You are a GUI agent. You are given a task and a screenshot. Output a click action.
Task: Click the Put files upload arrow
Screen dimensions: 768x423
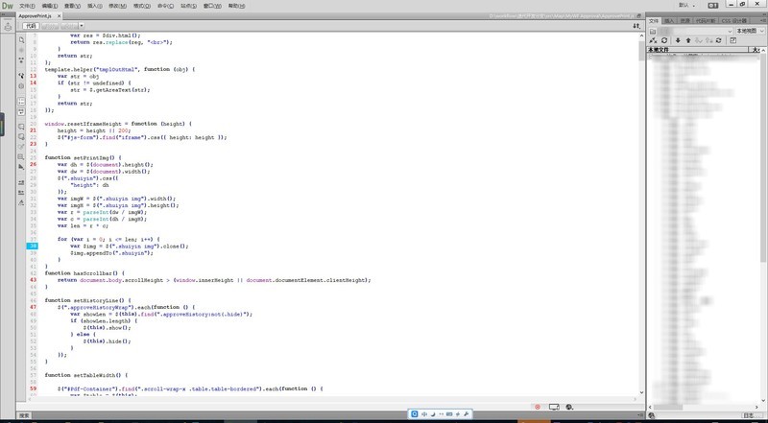(x=687, y=41)
